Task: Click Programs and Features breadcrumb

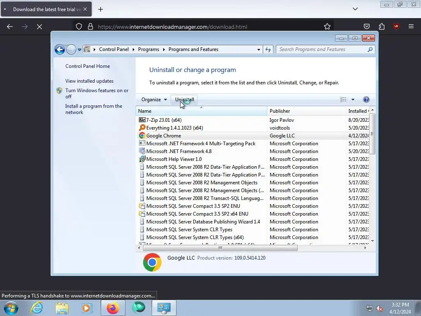Action: point(193,49)
